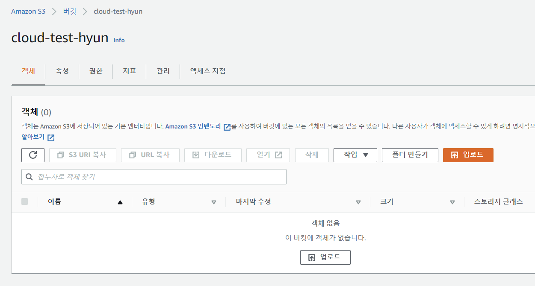
Task: Open the Amazon S3 breadcrumb link
Action: pos(28,12)
